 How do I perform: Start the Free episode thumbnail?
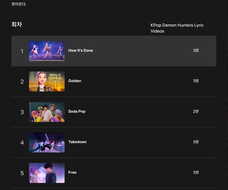47,173
